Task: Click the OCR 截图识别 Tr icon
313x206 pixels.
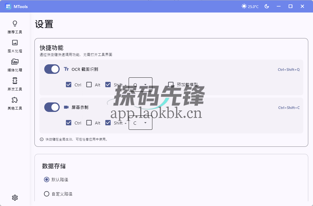Action: [66, 69]
